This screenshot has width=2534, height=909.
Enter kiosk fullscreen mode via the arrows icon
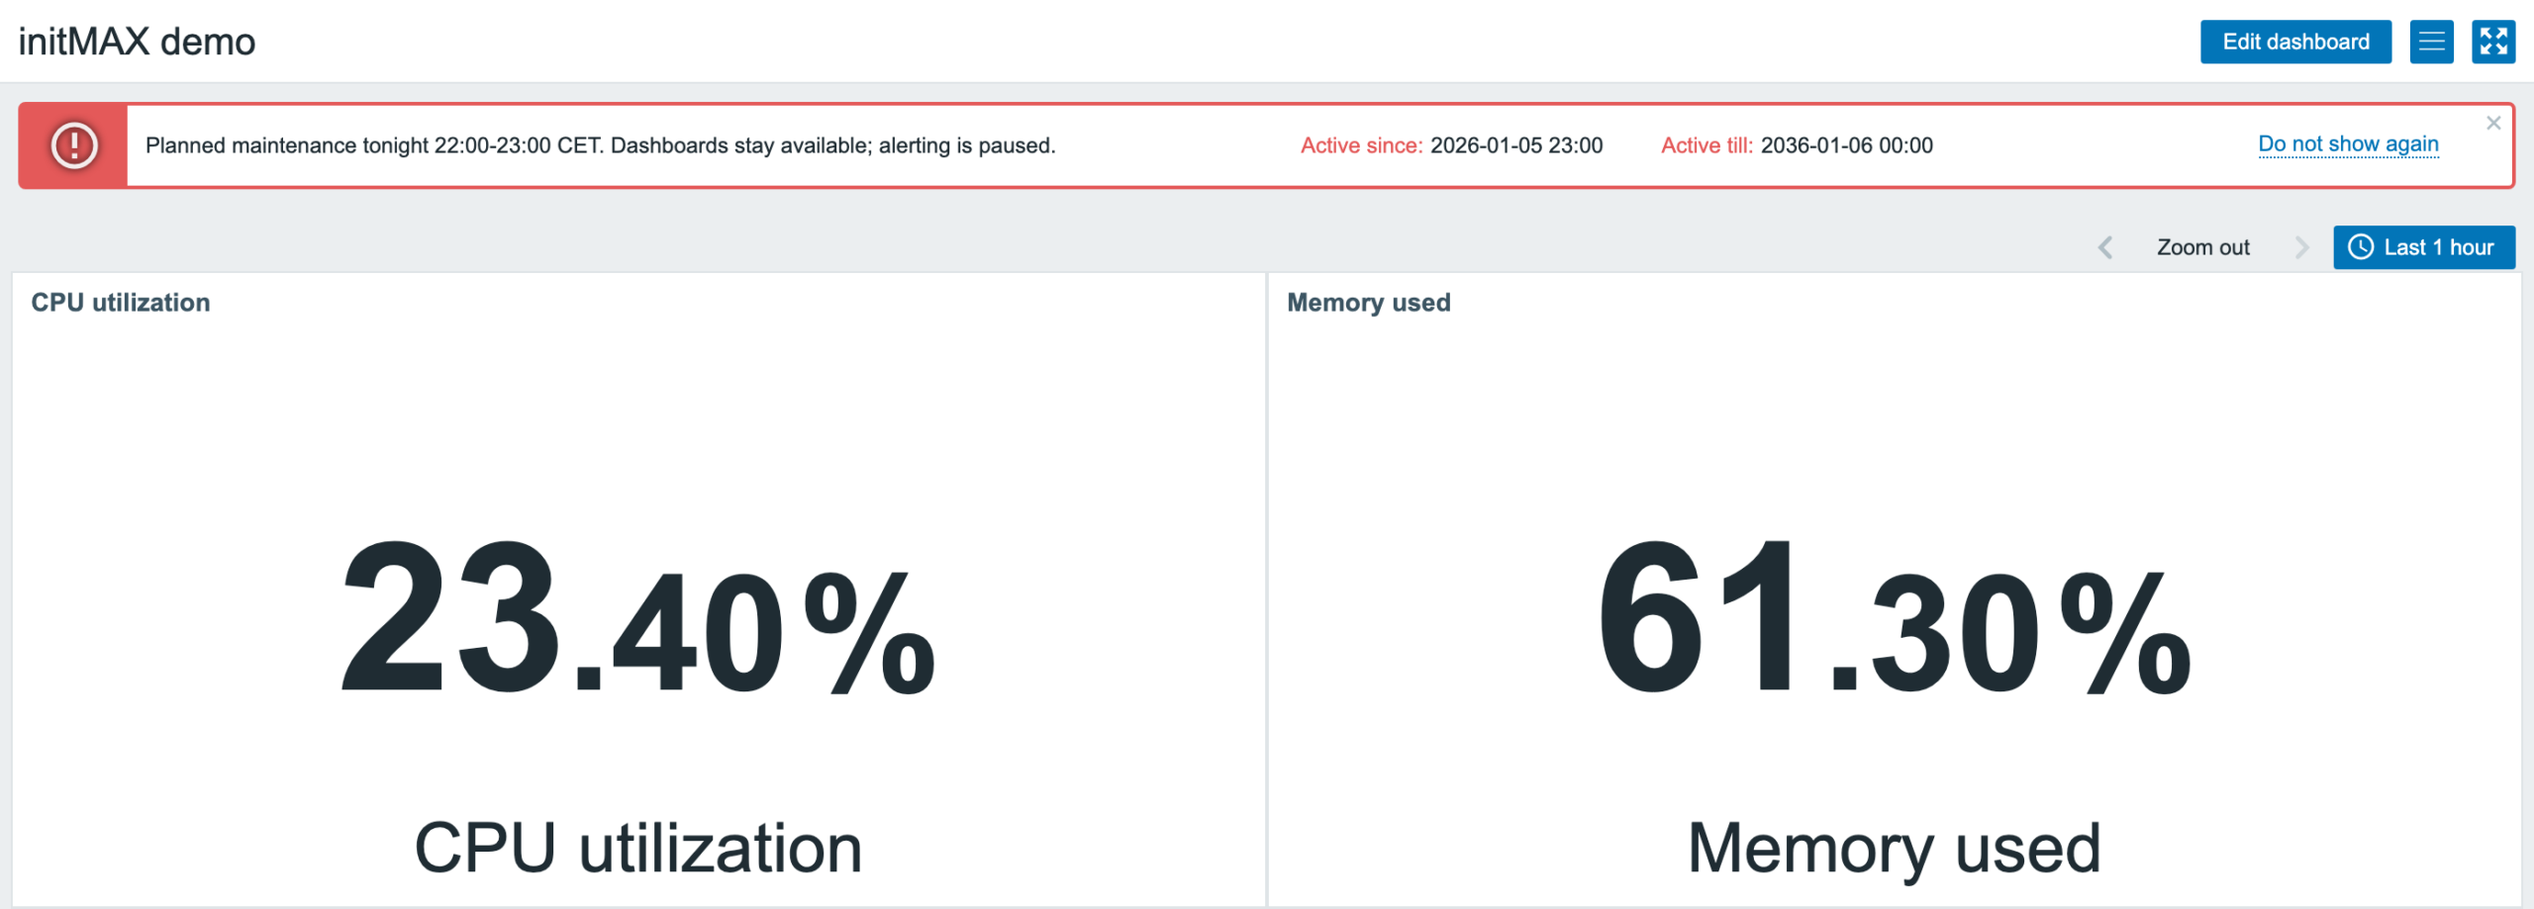(2492, 42)
